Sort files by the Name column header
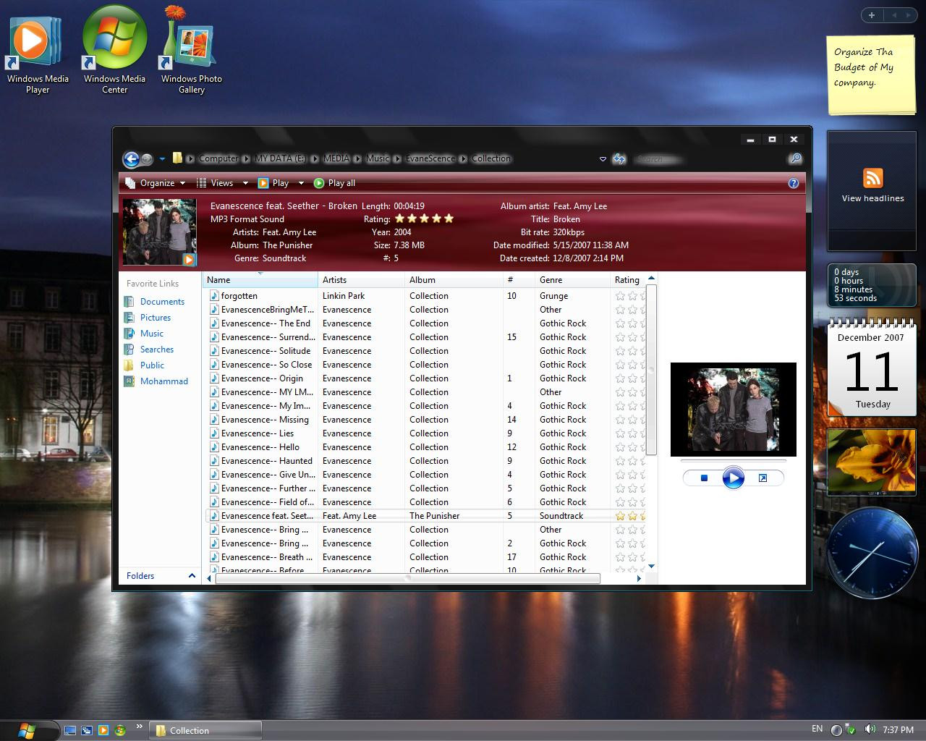The image size is (926, 741). pos(260,280)
